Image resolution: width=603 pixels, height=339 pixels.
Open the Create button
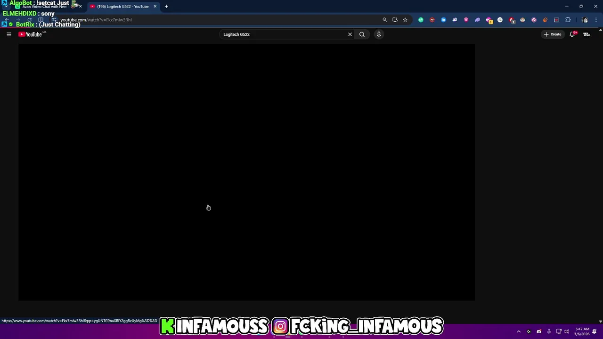point(553,34)
